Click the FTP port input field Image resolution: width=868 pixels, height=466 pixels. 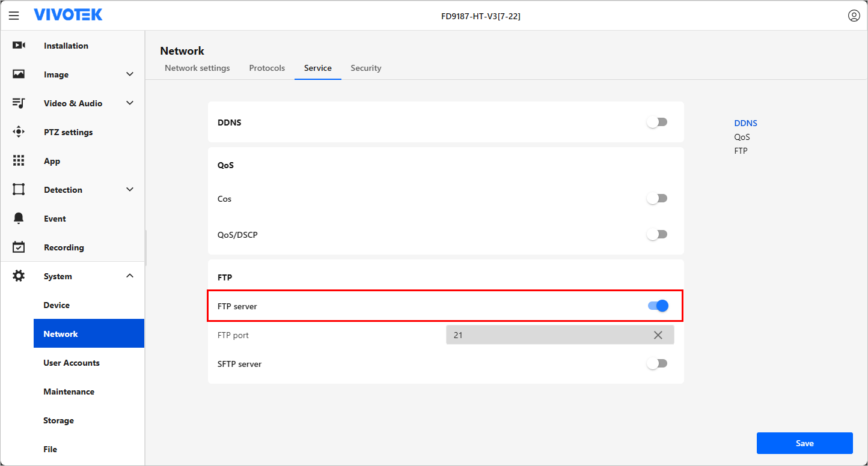pos(560,335)
